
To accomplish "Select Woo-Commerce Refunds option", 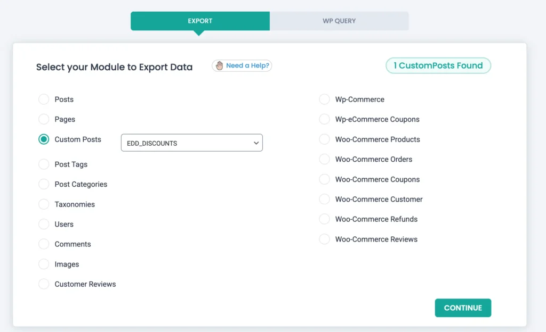I will click(324, 219).
